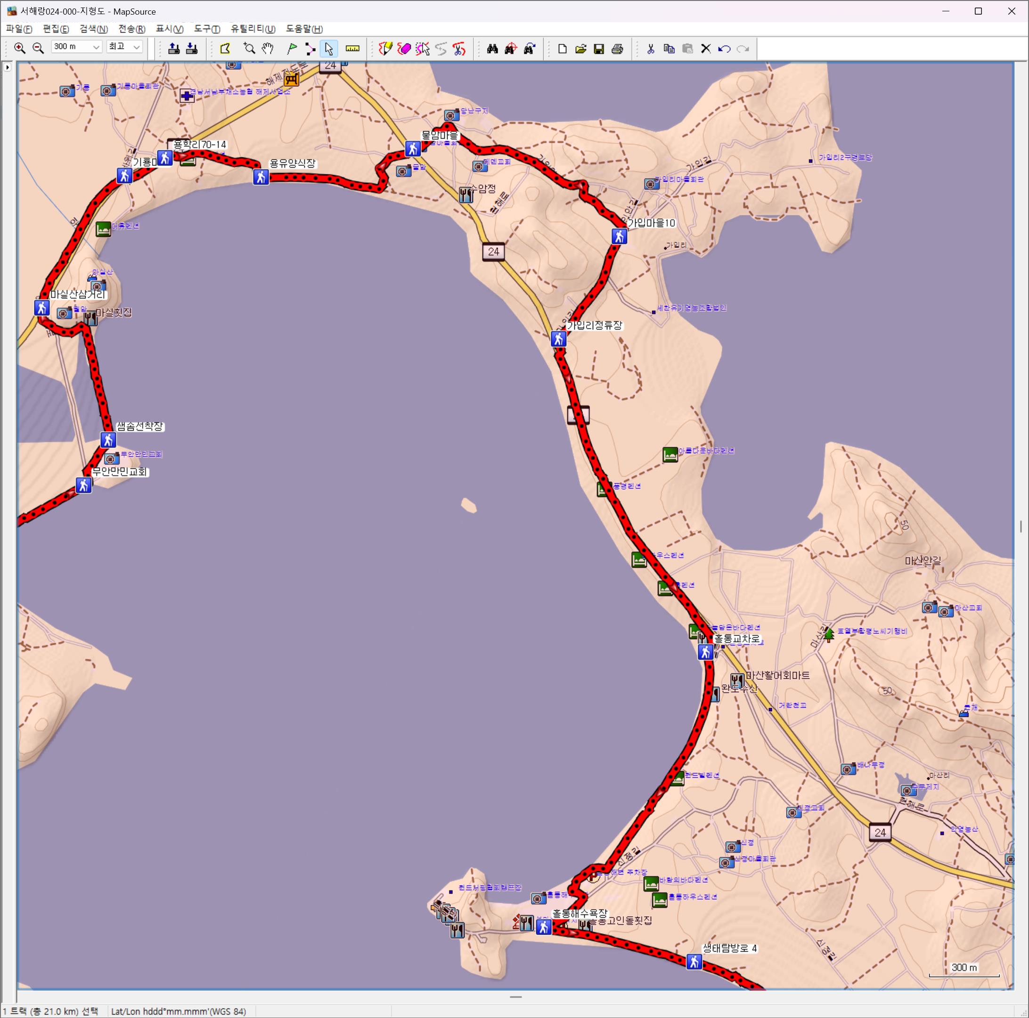
Task: Open the 유틸리티(U) menu
Action: pyautogui.click(x=253, y=29)
